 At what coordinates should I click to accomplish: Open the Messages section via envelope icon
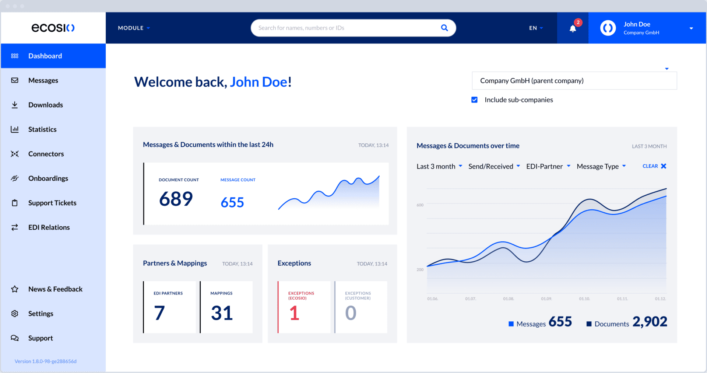[15, 80]
